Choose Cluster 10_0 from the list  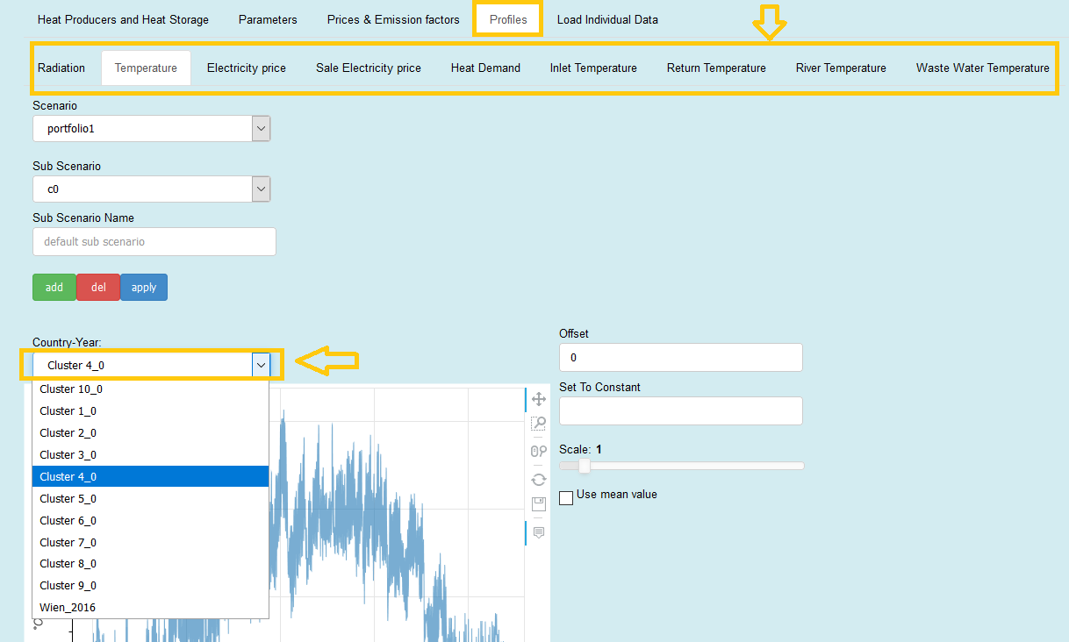point(150,389)
